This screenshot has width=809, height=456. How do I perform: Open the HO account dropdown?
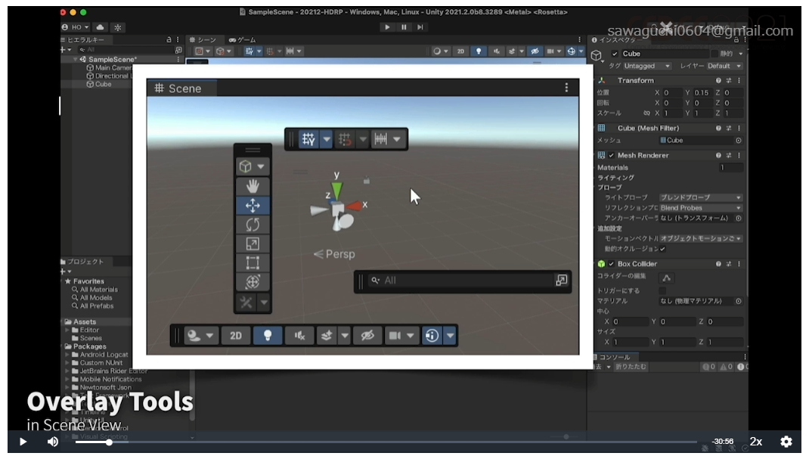pyautogui.click(x=76, y=26)
